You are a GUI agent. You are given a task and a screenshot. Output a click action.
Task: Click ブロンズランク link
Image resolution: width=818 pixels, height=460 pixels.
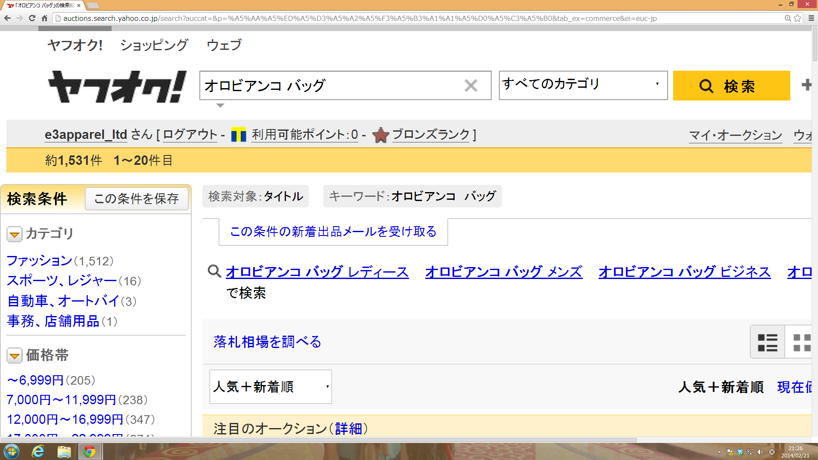coord(431,135)
